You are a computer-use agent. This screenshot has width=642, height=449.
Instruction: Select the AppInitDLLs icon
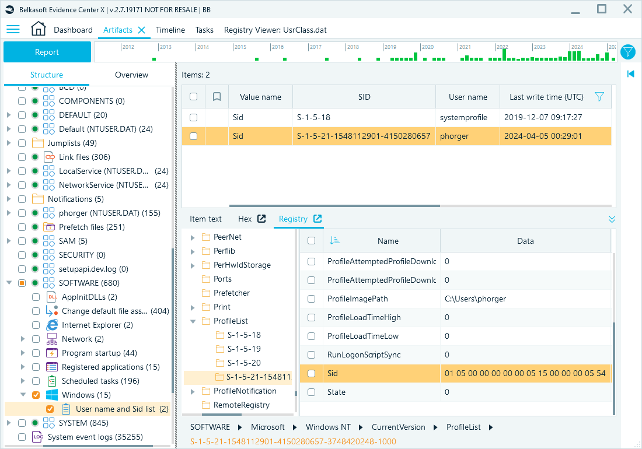[52, 297]
